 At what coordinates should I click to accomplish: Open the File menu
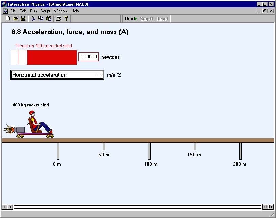point(13,11)
